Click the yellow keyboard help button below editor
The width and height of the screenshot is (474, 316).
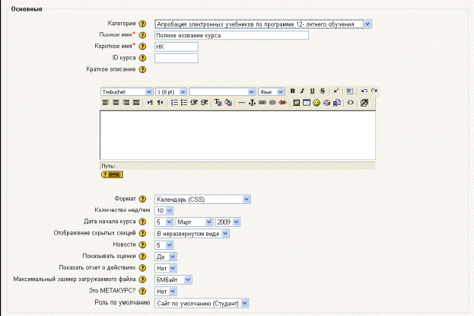point(111,174)
